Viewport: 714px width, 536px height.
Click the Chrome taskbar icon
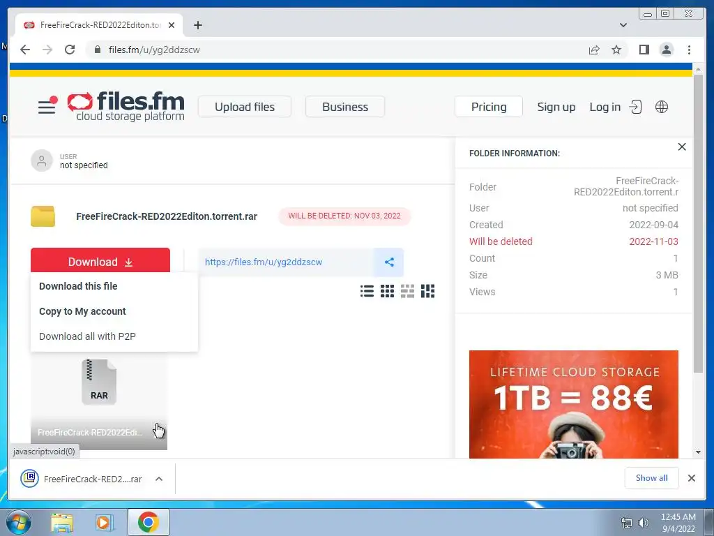point(148,522)
